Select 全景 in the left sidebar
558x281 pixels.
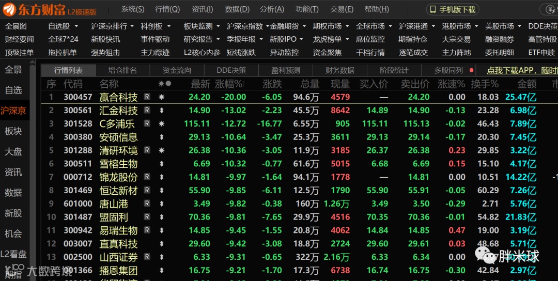[13, 70]
